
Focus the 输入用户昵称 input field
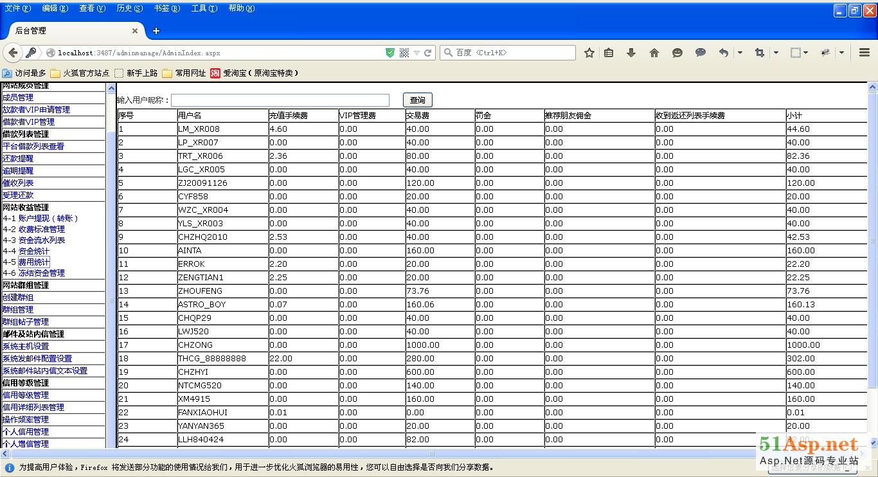280,100
